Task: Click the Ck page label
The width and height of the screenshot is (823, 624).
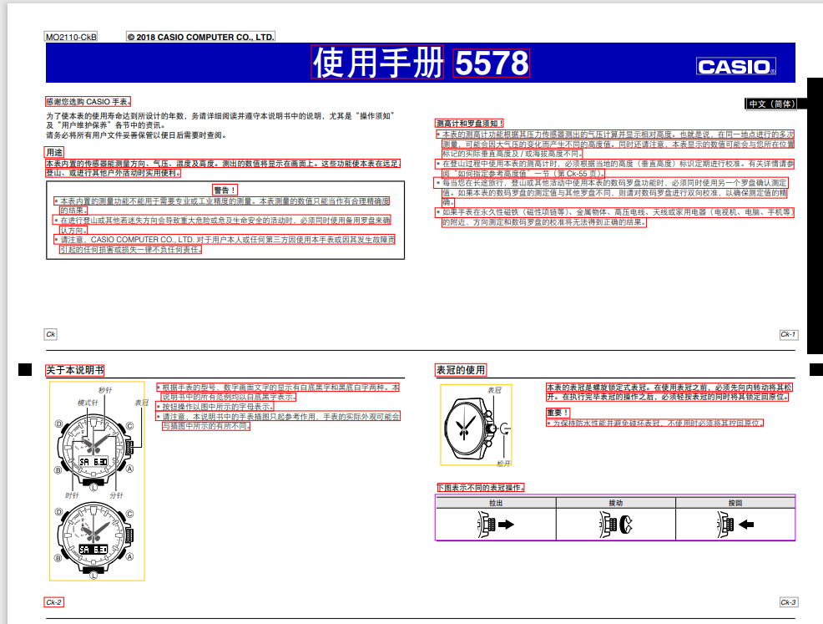Action: [50, 334]
